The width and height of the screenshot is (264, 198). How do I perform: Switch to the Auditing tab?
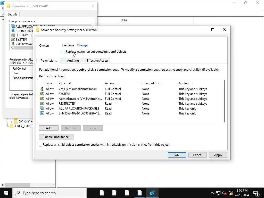pos(73,61)
